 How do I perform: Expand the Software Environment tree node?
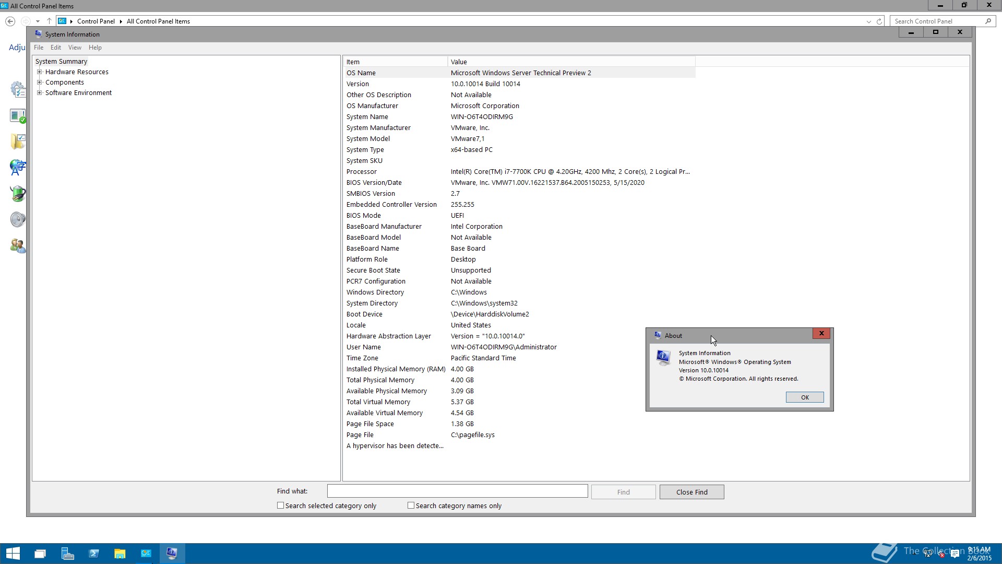click(x=39, y=93)
